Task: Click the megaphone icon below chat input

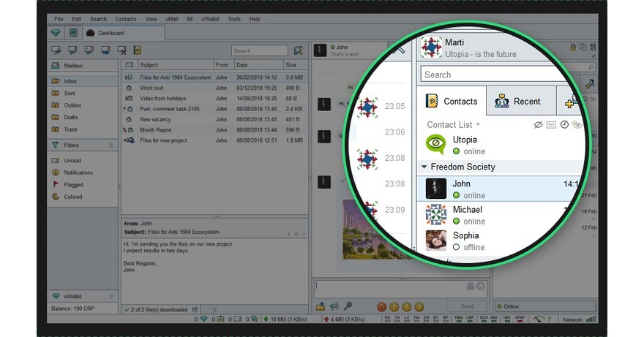Action: [x=334, y=306]
